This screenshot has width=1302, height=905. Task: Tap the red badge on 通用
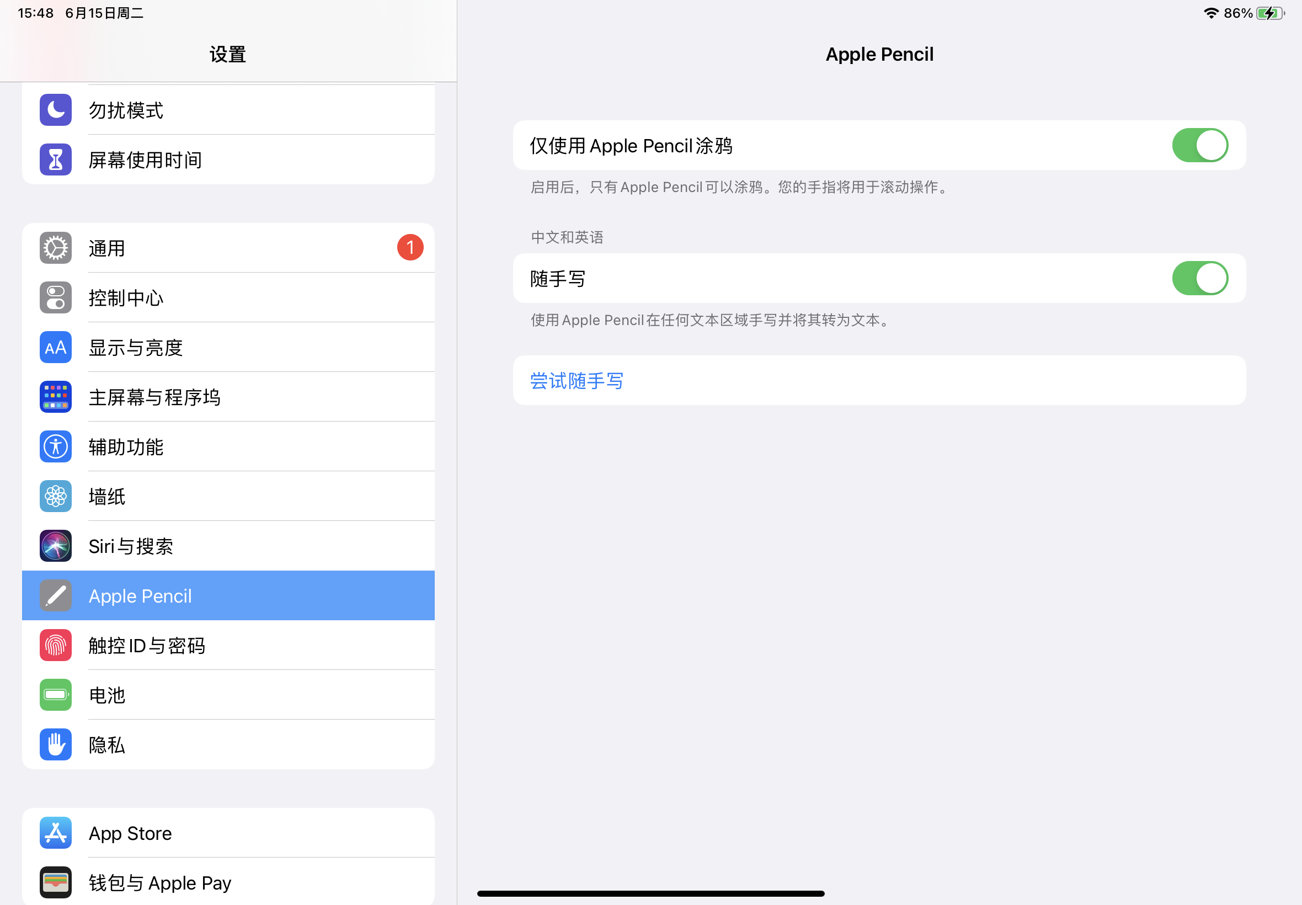410,248
